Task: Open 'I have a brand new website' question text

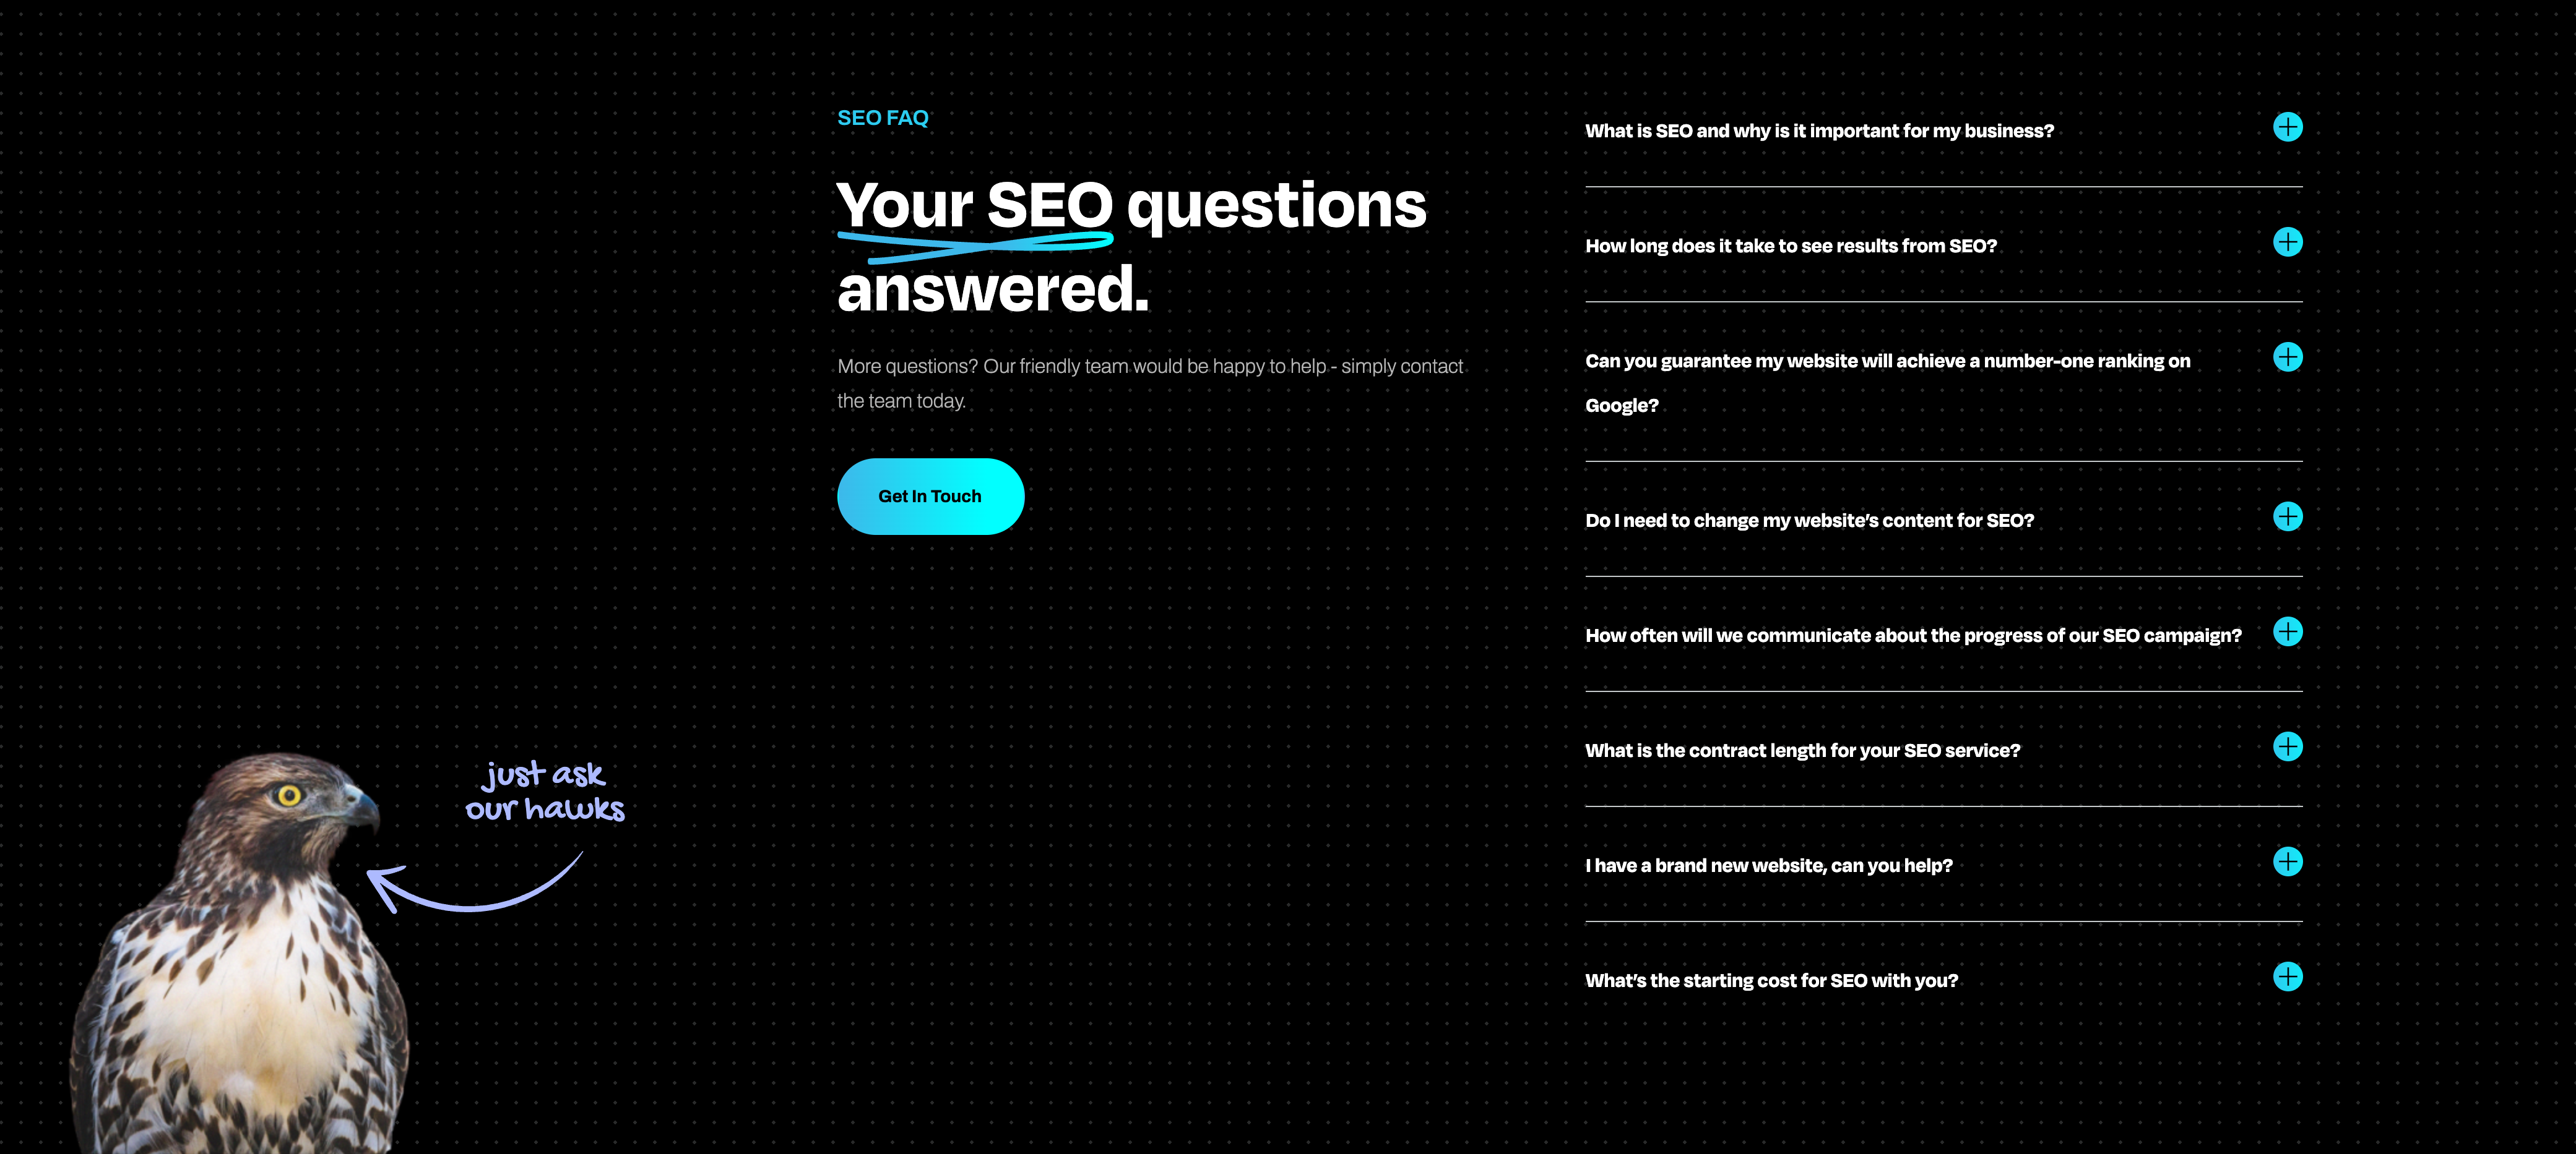Action: coord(1768,866)
